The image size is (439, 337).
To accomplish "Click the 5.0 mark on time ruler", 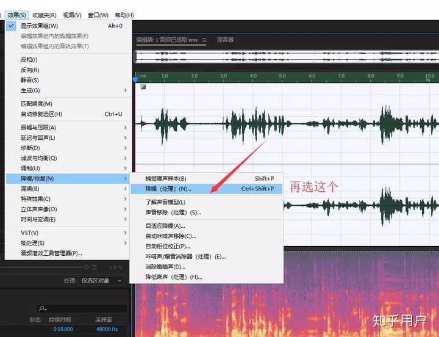I will 282,76.
